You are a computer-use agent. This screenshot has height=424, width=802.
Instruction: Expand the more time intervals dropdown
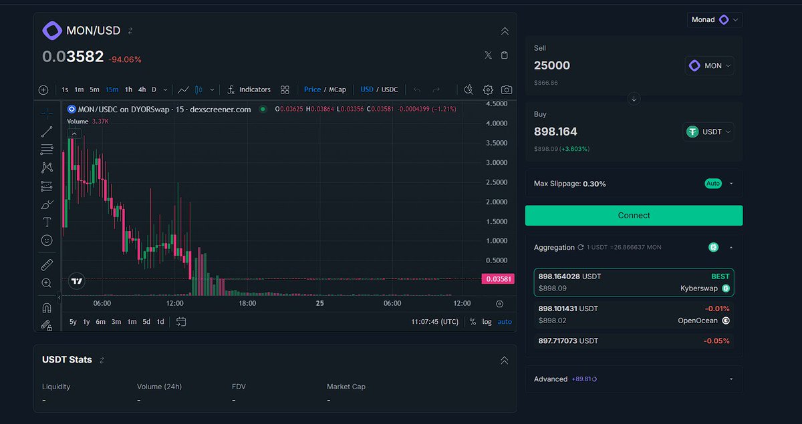click(165, 89)
